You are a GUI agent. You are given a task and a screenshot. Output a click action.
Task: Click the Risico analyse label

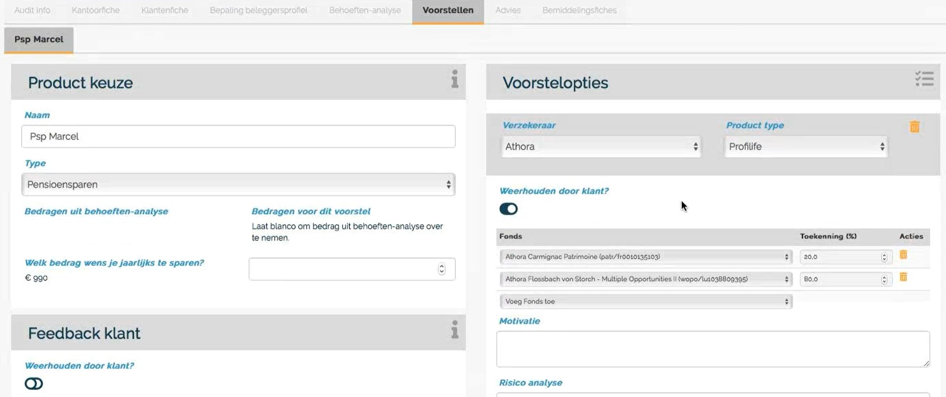tap(530, 383)
